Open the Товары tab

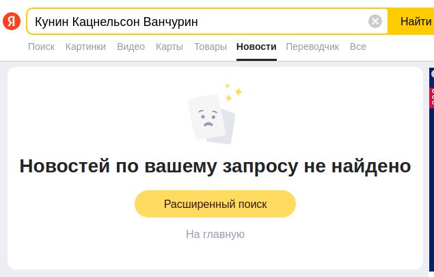pos(210,47)
